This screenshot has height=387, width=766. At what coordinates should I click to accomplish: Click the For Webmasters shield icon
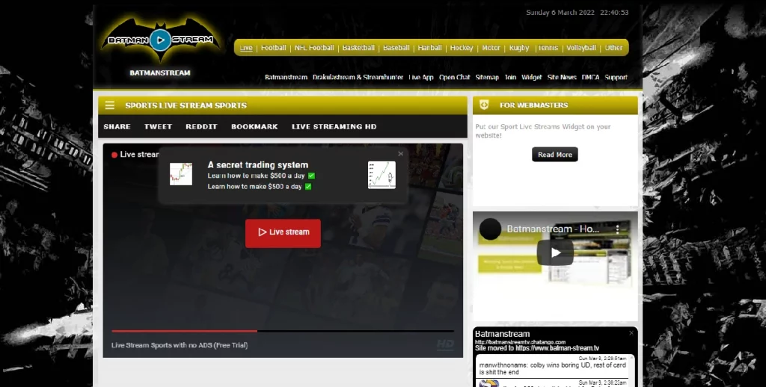(x=484, y=105)
